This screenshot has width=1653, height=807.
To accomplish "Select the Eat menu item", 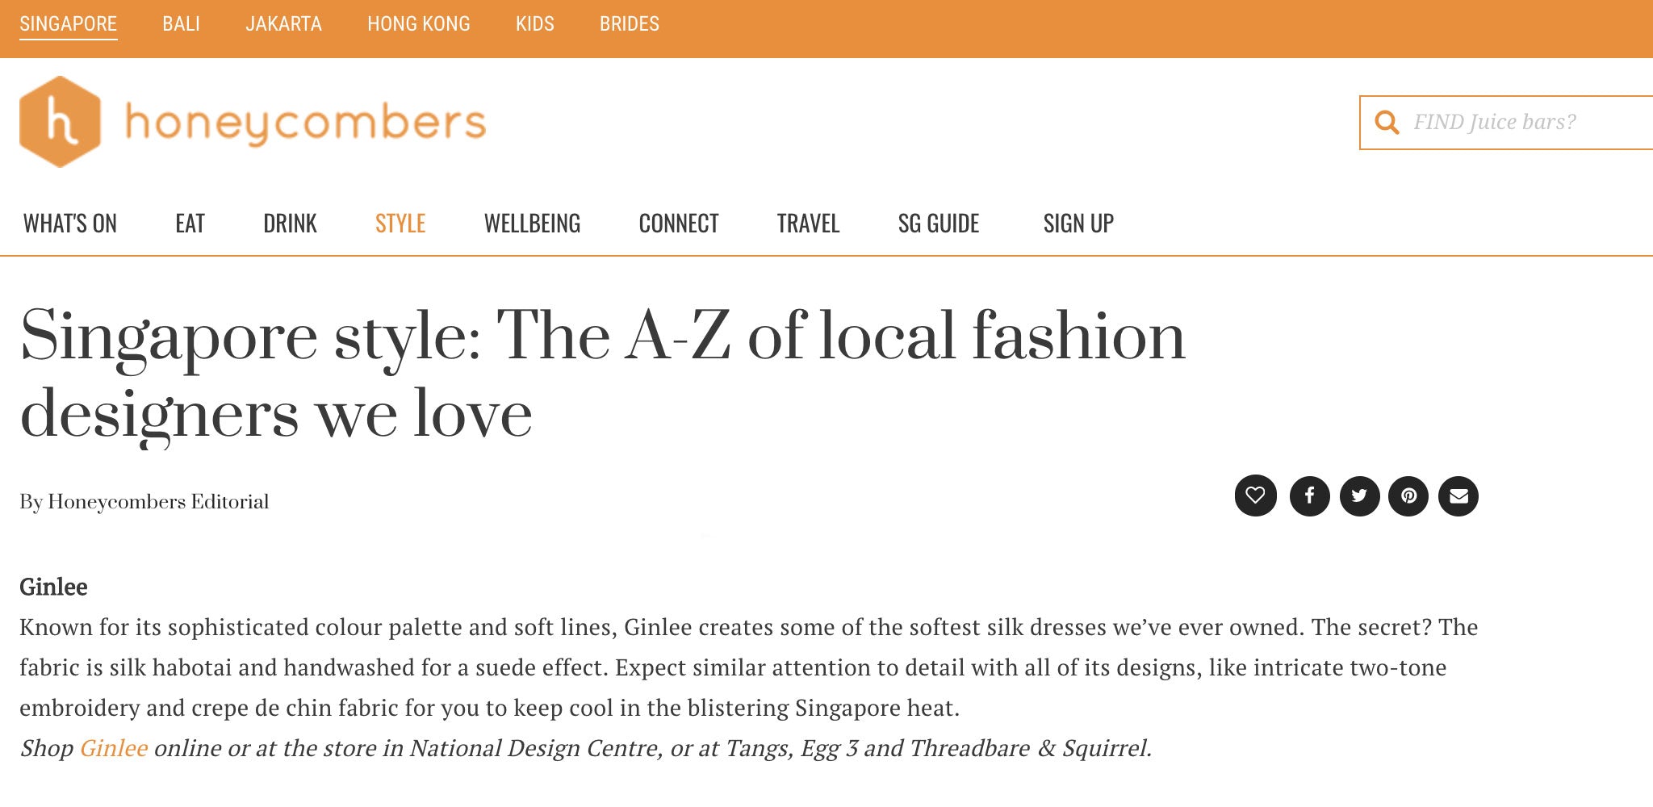I will [x=190, y=224].
